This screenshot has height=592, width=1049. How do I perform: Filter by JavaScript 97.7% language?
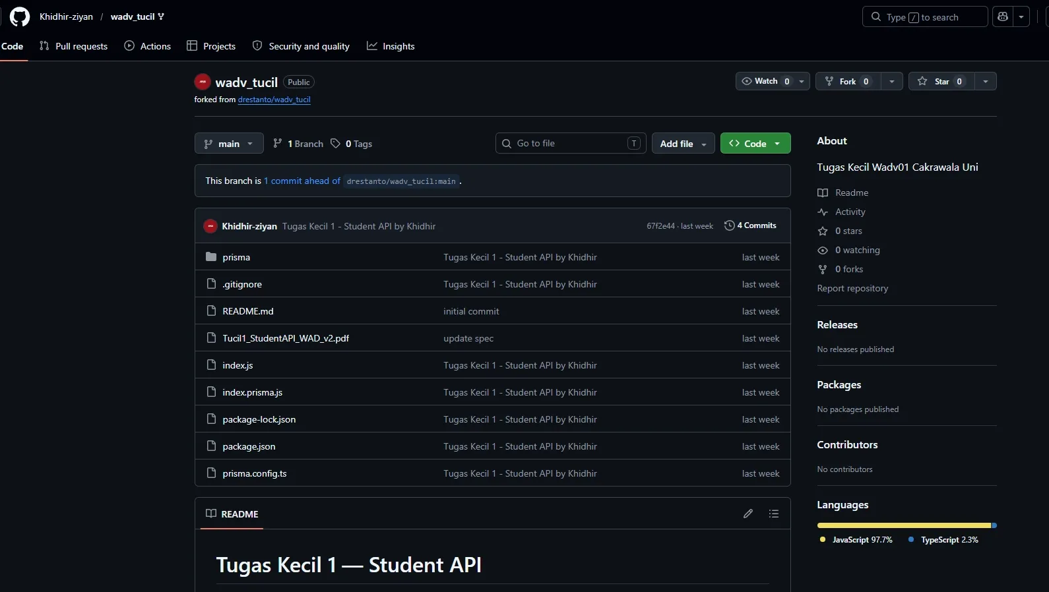pos(856,539)
